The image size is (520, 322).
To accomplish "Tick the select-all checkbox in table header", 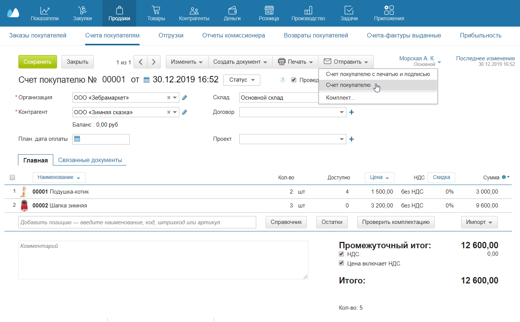I will point(12,177).
